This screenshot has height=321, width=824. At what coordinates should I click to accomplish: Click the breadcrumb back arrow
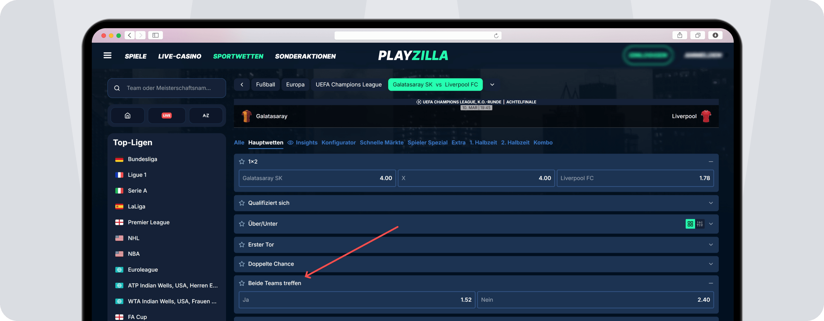pos(242,85)
